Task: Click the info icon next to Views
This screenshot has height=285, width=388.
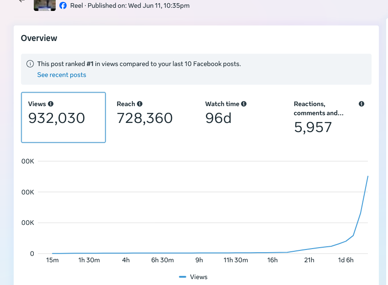Action: click(51, 104)
